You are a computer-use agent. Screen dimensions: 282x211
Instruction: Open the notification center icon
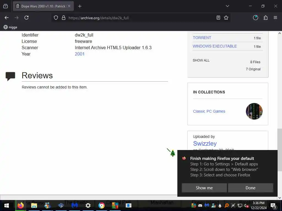(273, 206)
